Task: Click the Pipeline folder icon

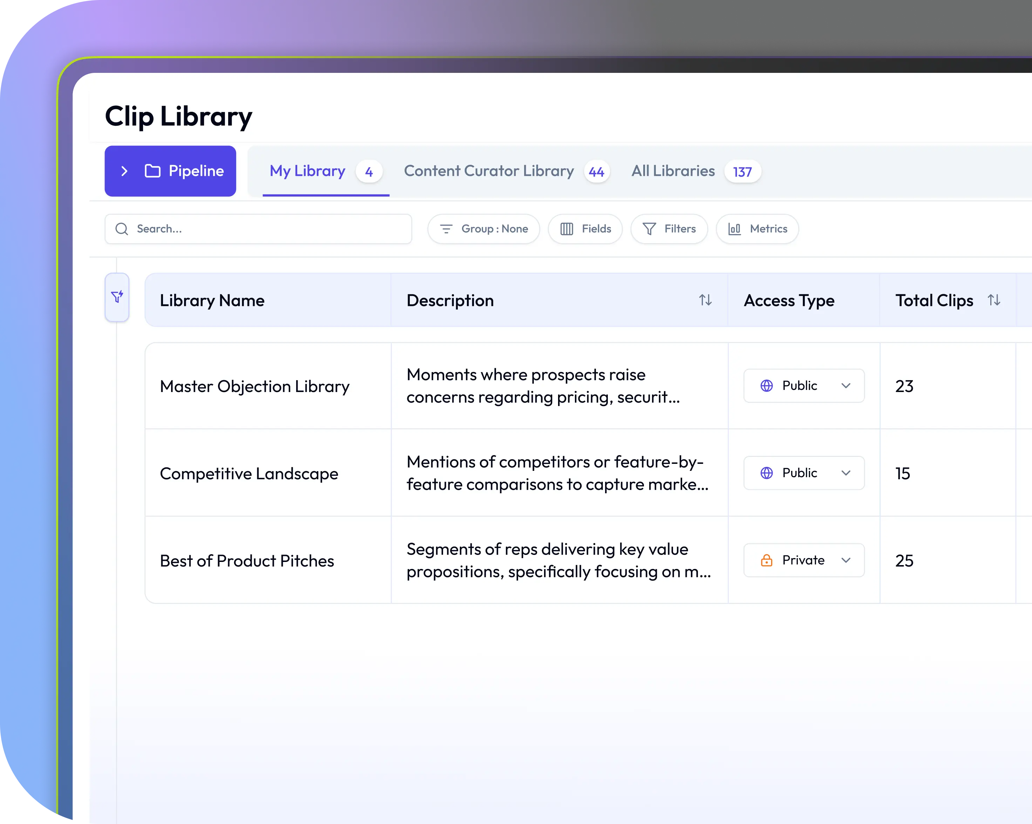Action: point(152,171)
